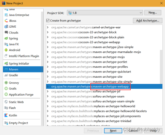
Task: Expand cocoon-22-archetype-webapp node
Action: pyautogui.click(x=48, y=42)
